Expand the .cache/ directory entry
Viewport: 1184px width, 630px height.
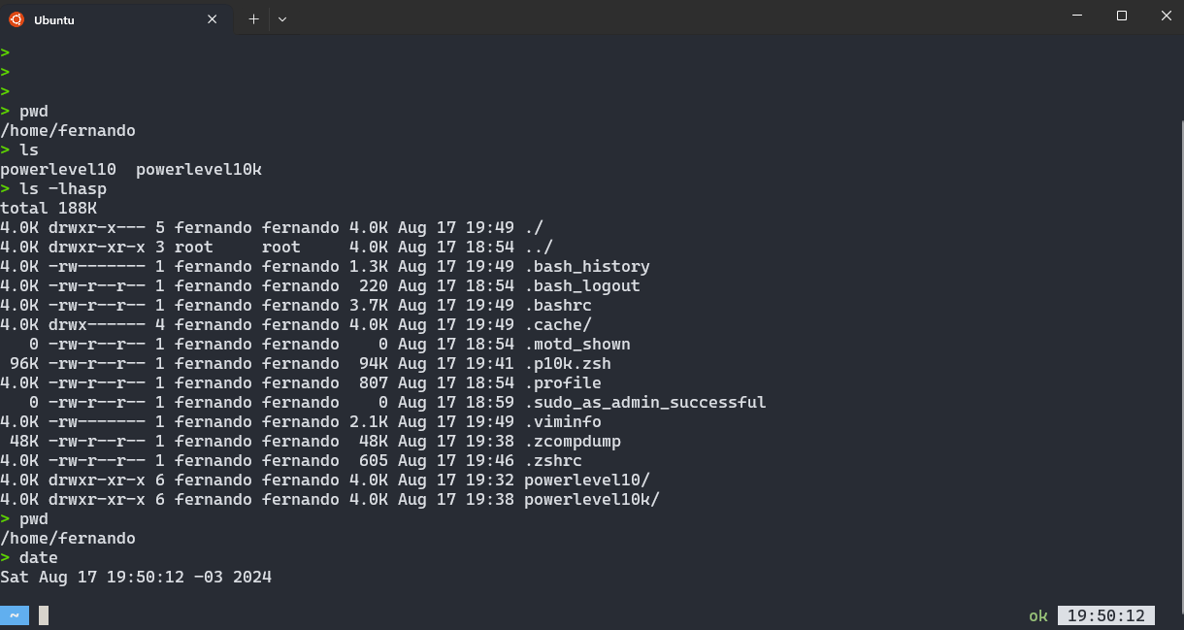pyautogui.click(x=558, y=324)
